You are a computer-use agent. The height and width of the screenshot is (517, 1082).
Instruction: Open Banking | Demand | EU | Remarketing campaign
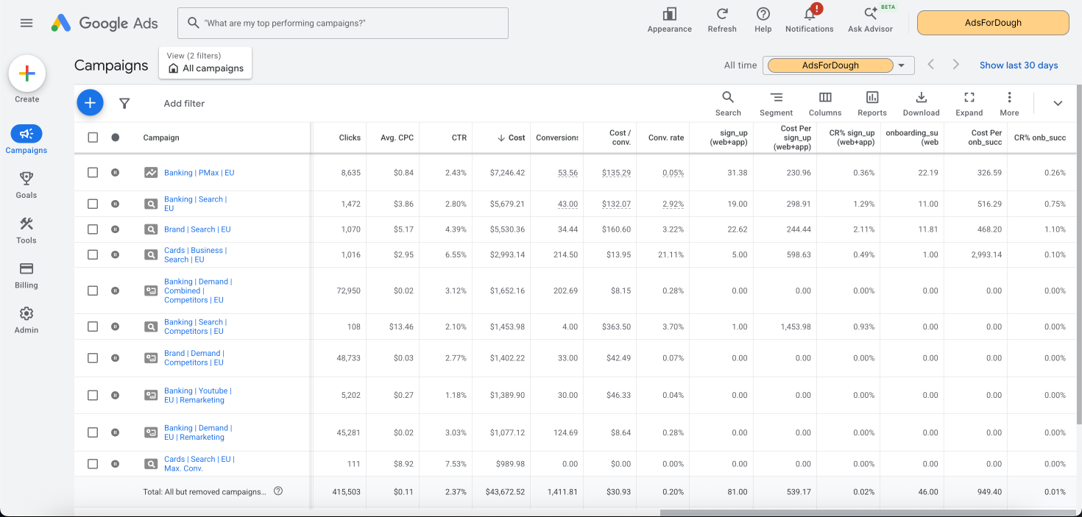pos(198,432)
